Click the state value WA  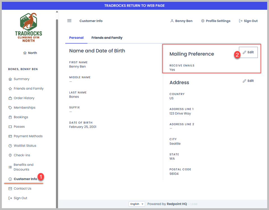point(172,159)
